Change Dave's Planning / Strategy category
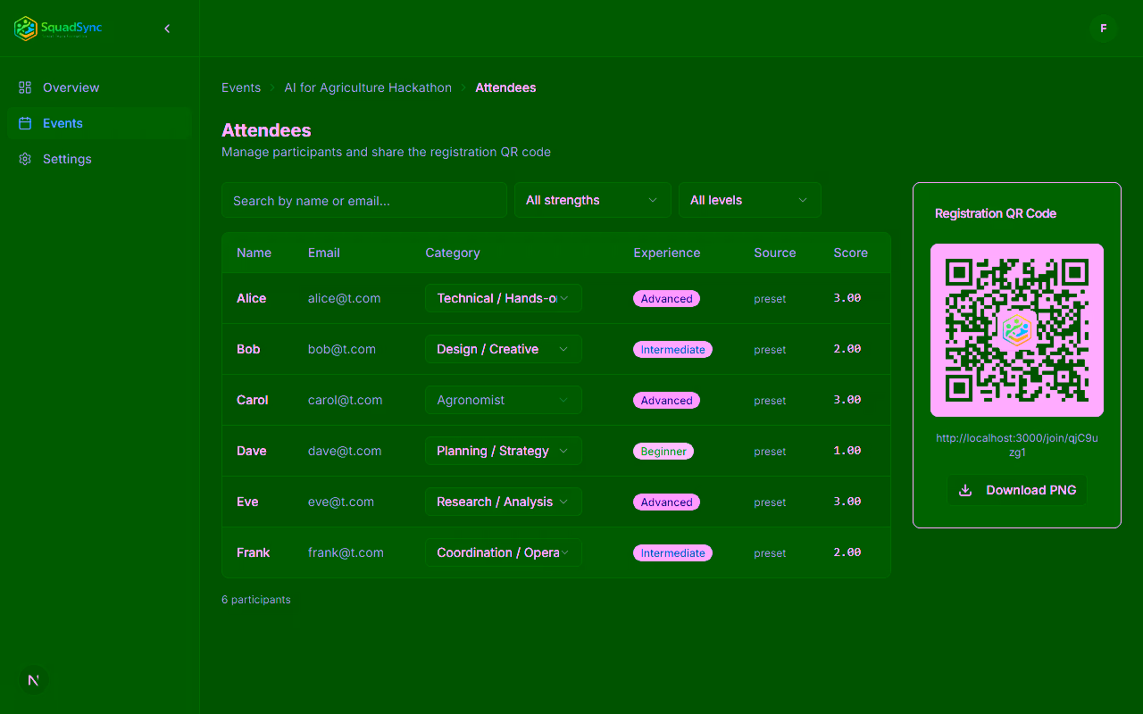Screen dimensions: 1143x714 [504, 451]
